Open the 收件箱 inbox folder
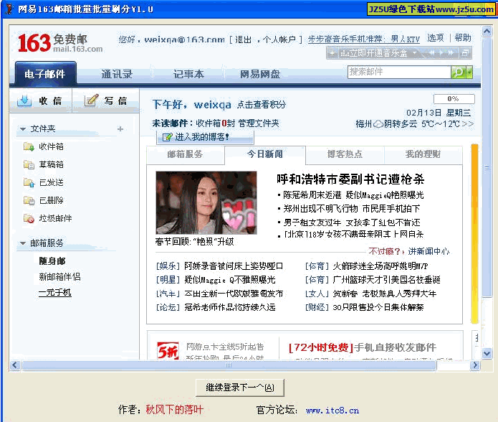The height and width of the screenshot is (422, 498). tap(51, 146)
